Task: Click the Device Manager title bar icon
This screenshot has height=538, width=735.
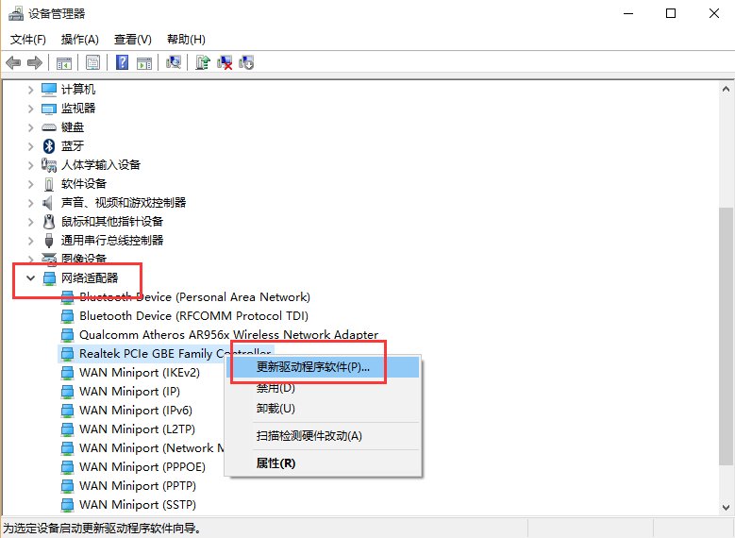Action: (x=15, y=13)
